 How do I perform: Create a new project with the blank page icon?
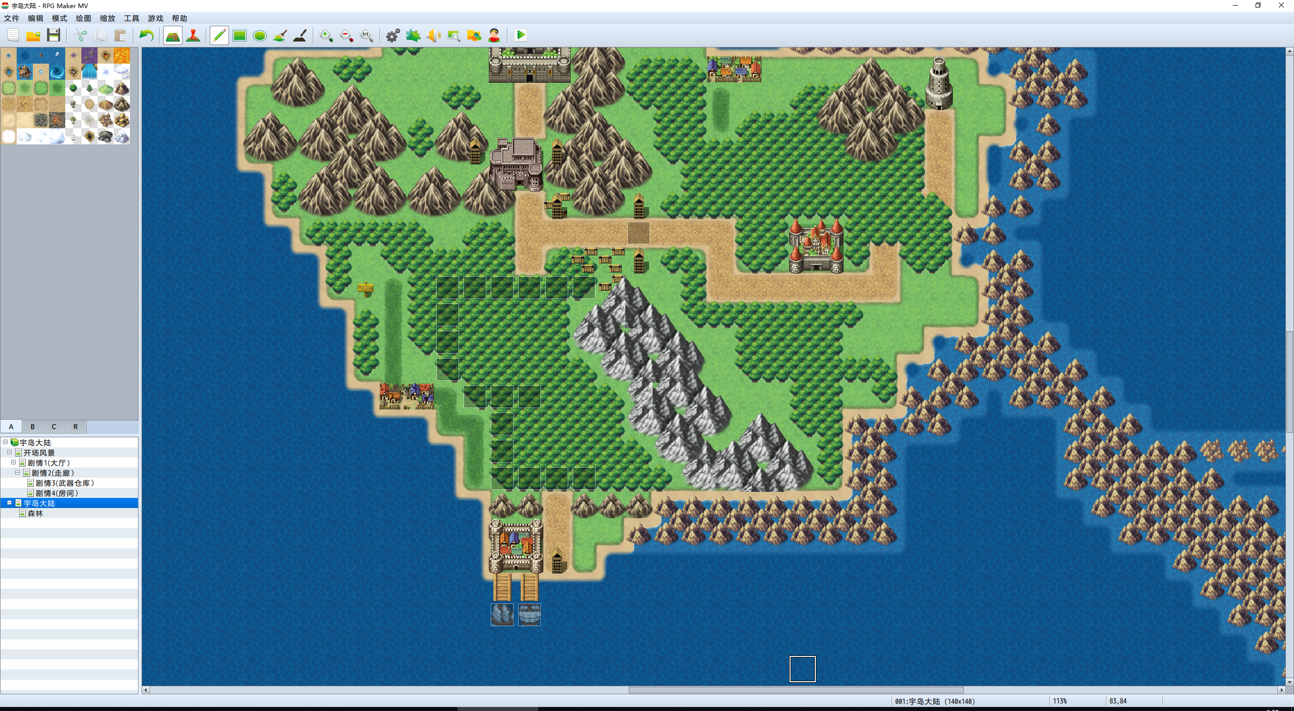13,35
